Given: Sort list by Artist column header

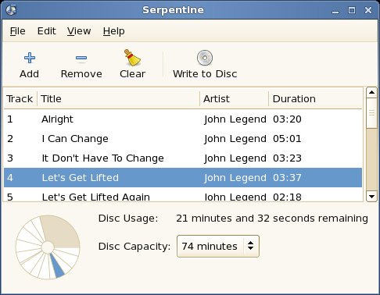Looking at the screenshot, I should (234, 99).
